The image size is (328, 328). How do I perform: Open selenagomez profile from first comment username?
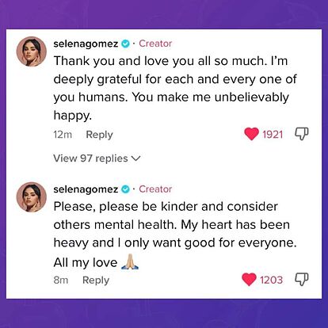tap(86, 44)
